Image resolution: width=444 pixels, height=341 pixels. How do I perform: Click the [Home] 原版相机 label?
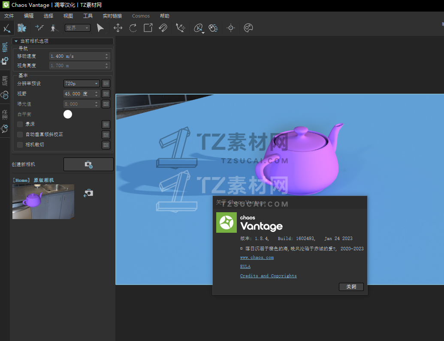tap(33, 180)
